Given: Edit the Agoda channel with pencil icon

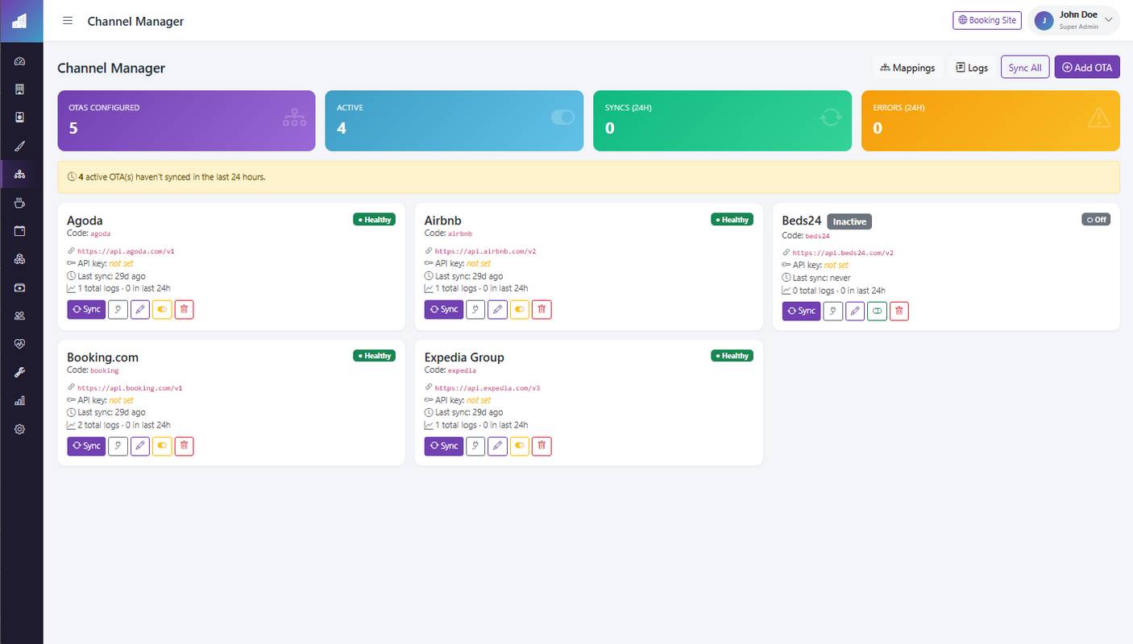Looking at the screenshot, I should coord(140,309).
